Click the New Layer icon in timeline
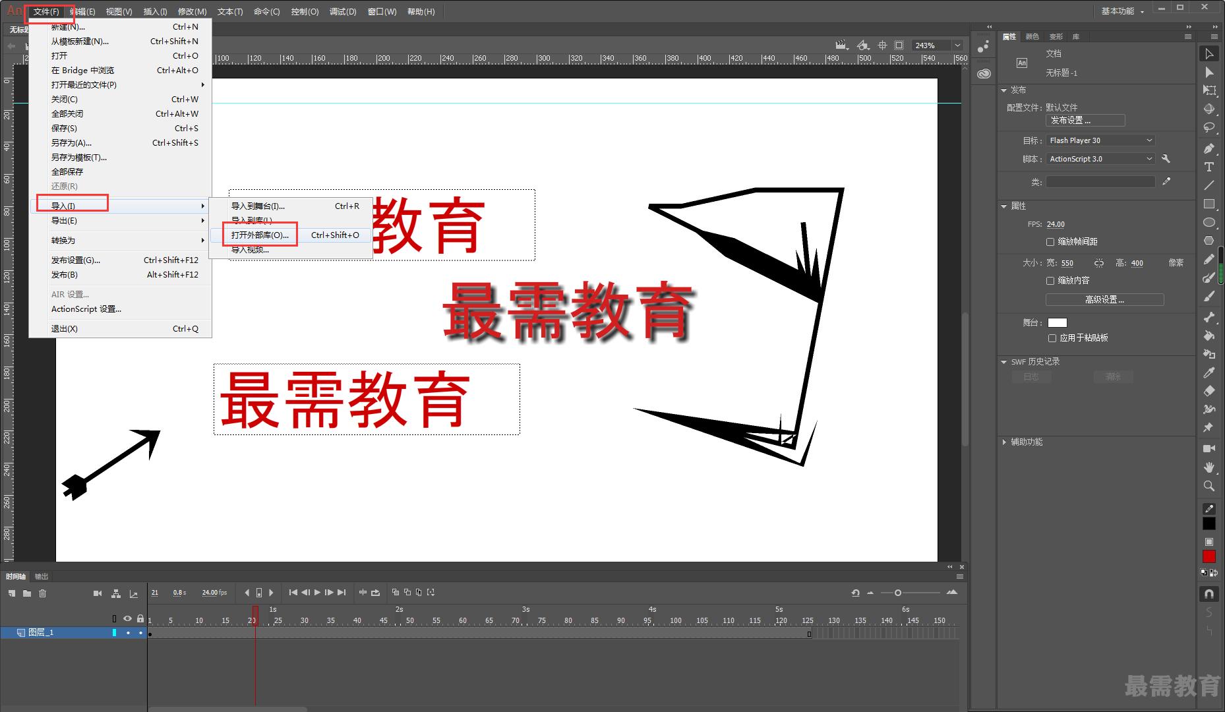The height and width of the screenshot is (712, 1225). 12,593
